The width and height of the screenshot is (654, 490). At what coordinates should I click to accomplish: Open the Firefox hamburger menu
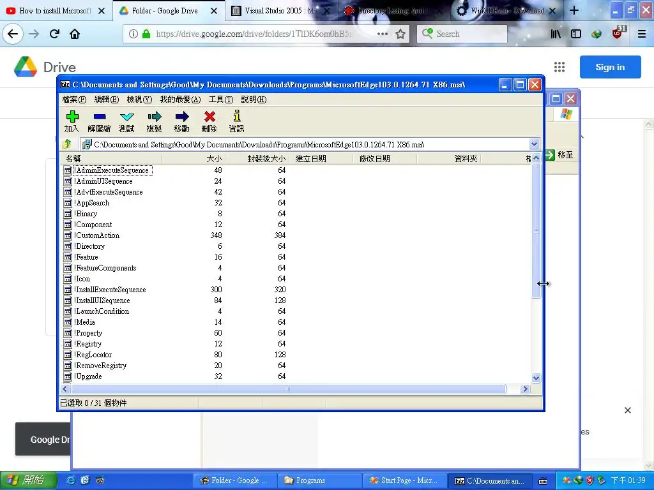(x=642, y=34)
